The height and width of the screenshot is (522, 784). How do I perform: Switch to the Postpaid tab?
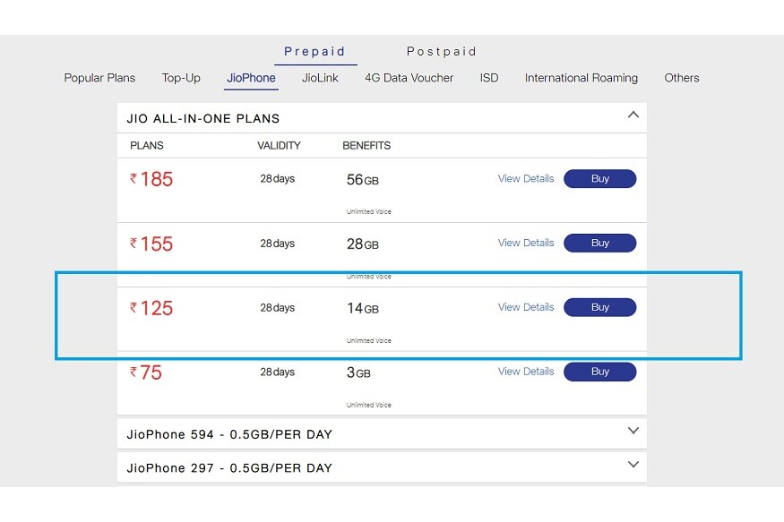tap(441, 51)
